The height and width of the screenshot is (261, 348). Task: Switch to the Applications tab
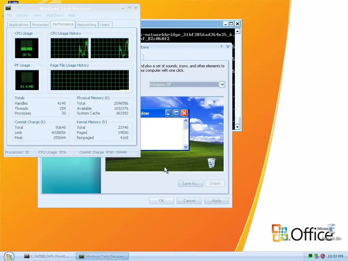pyautogui.click(x=19, y=25)
